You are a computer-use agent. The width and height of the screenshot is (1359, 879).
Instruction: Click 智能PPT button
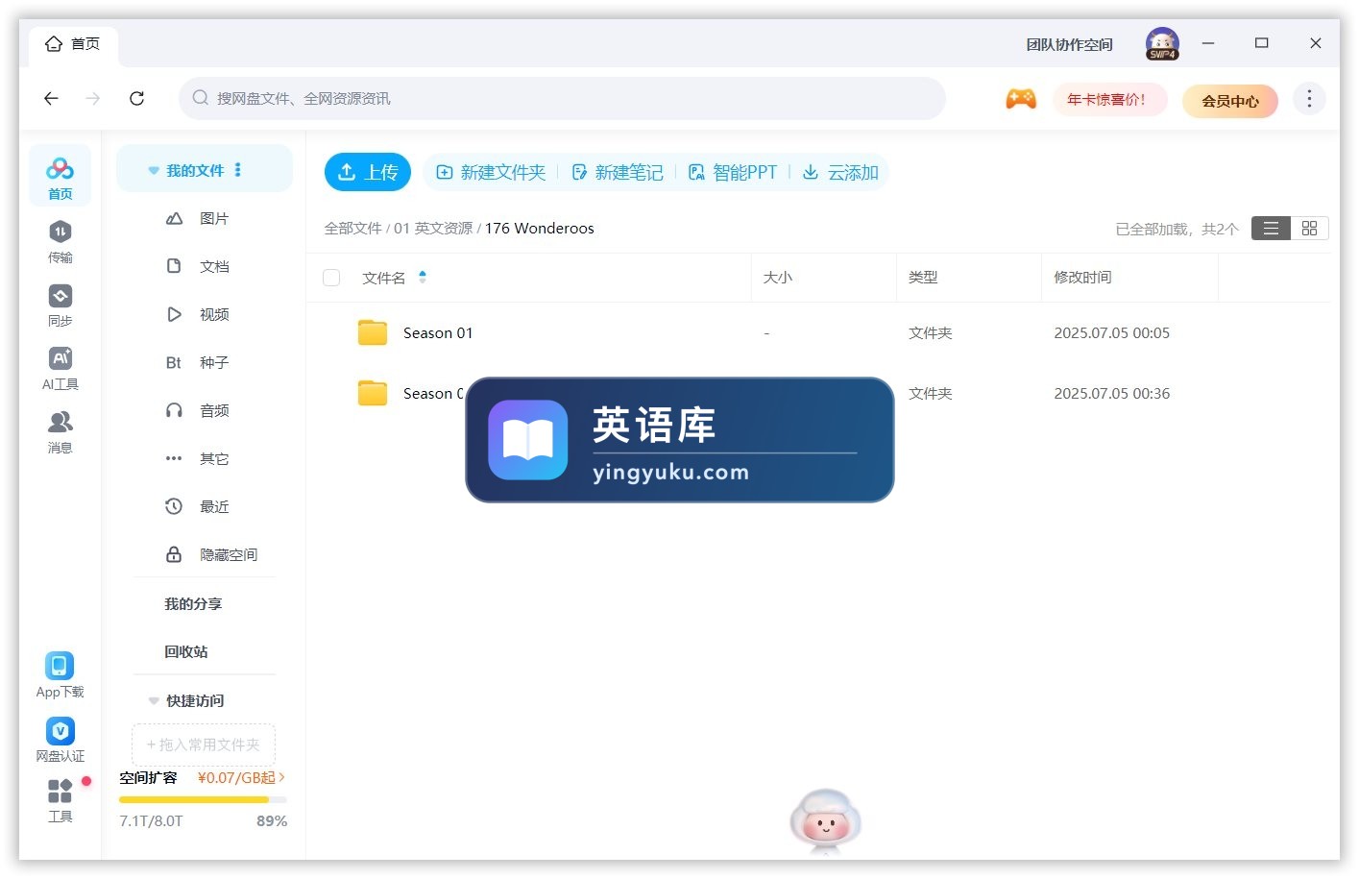click(733, 173)
